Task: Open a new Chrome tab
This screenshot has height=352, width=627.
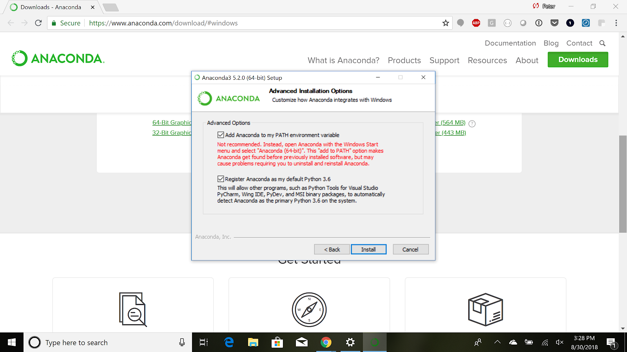Action: click(x=111, y=7)
